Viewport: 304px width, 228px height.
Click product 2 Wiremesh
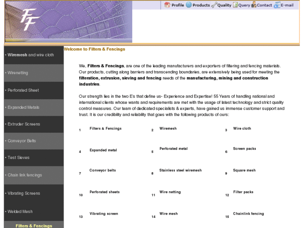click(x=168, y=128)
